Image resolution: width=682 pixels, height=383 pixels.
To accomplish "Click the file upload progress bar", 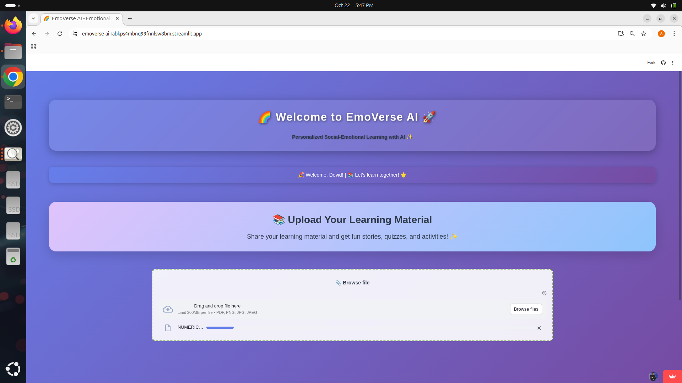I will tap(220, 328).
